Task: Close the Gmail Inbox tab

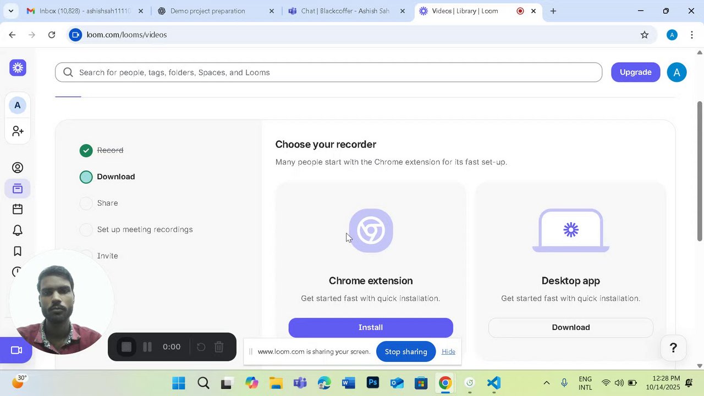Action: [141, 11]
